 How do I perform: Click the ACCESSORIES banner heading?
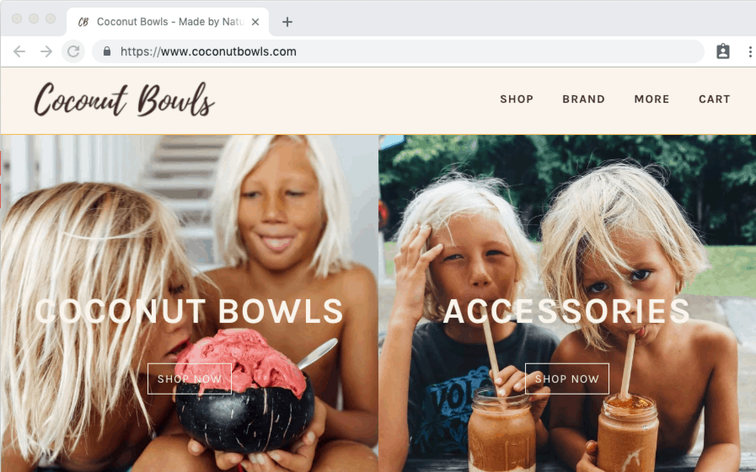(566, 311)
